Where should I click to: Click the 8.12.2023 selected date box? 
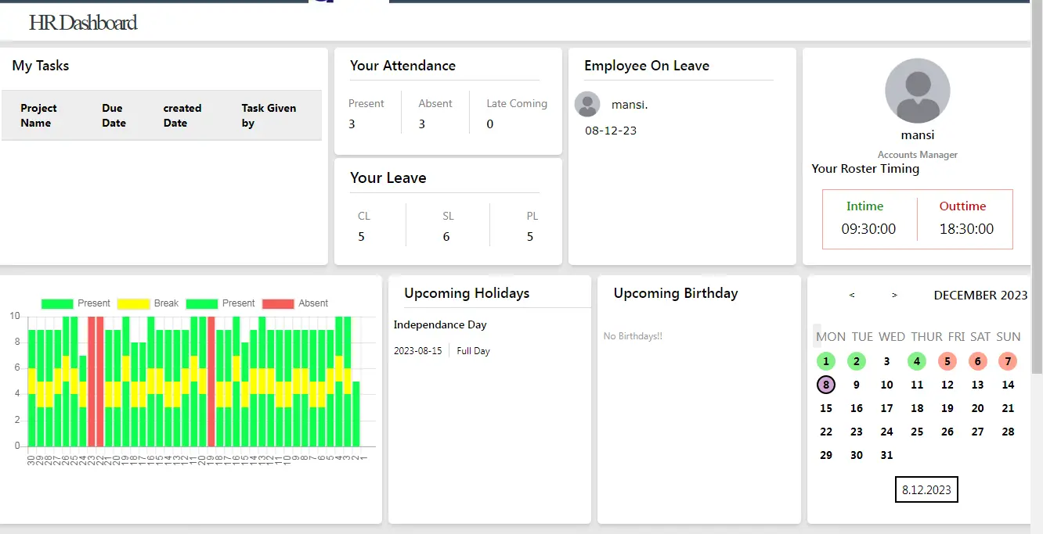926,490
